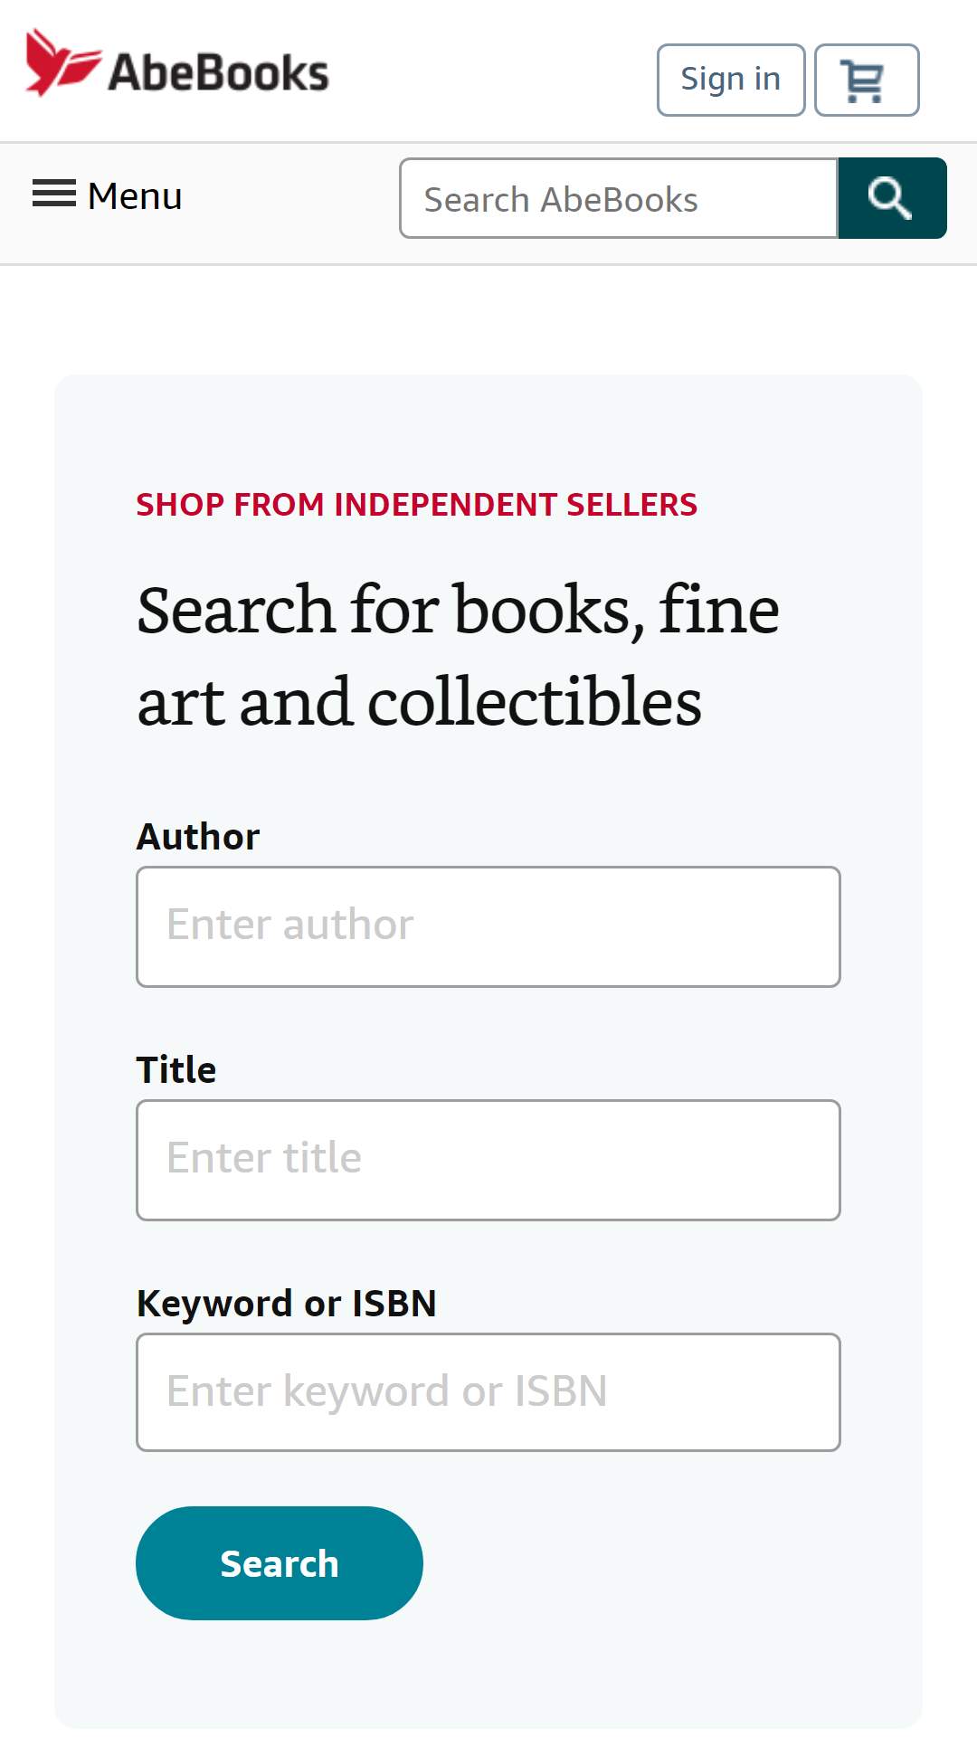977x1737 pixels.
Task: Click the magnifying glass search button
Action: (x=892, y=198)
